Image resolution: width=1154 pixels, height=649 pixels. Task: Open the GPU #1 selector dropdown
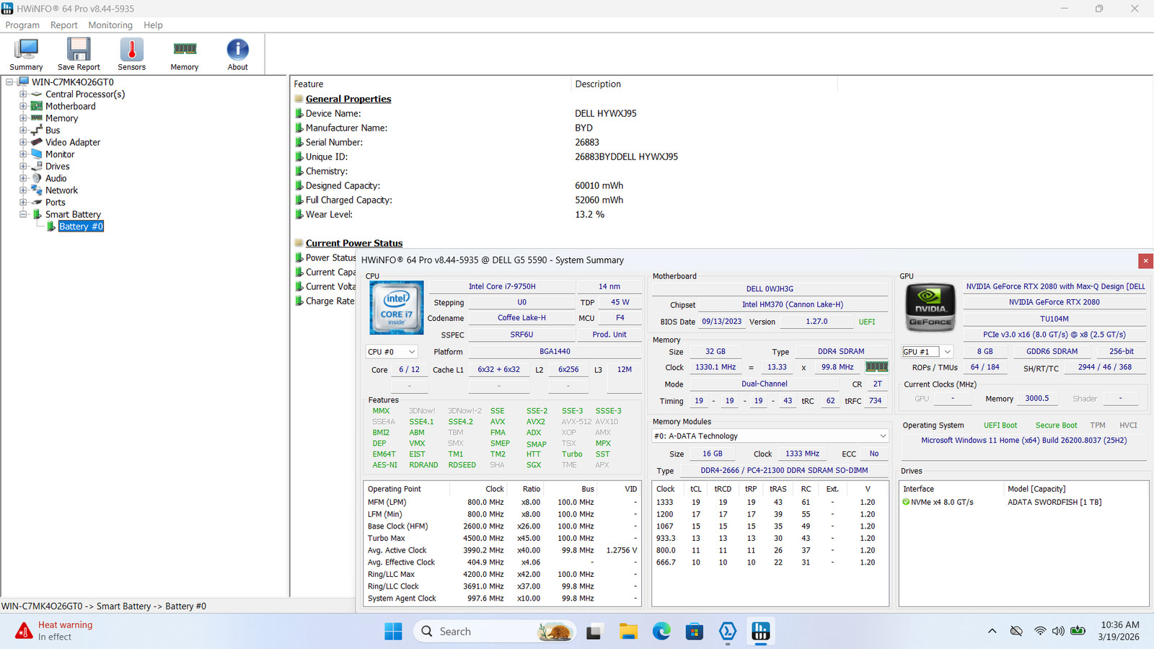tap(928, 352)
